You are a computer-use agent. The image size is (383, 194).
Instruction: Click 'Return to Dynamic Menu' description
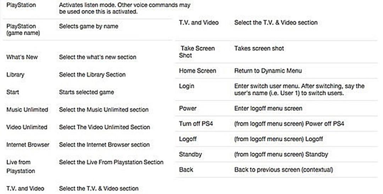(268, 71)
